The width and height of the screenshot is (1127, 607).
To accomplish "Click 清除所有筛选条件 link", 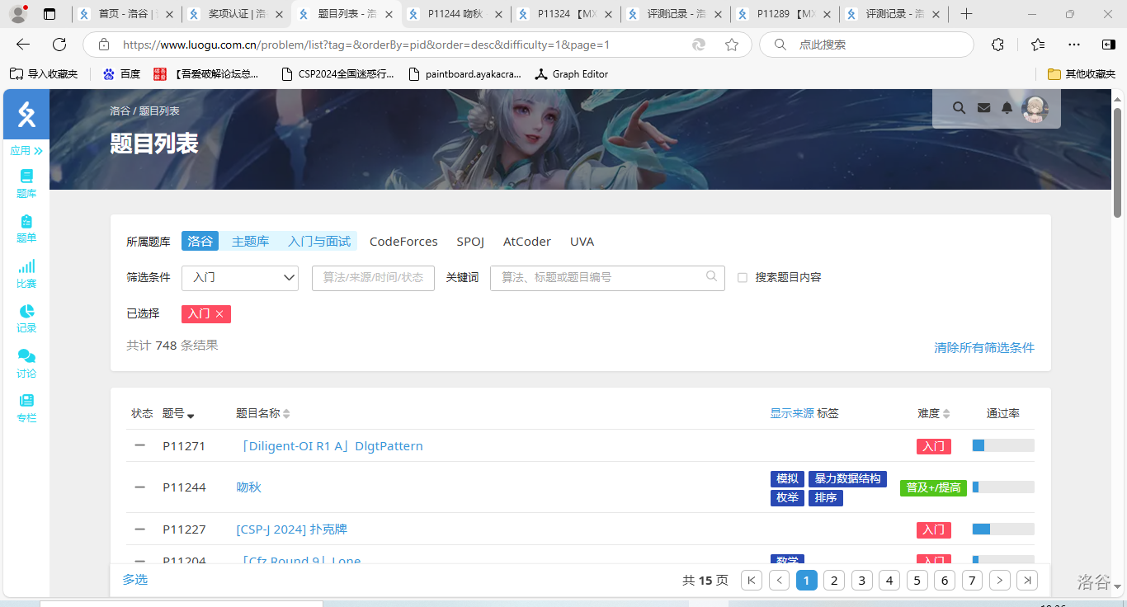I will 983,348.
